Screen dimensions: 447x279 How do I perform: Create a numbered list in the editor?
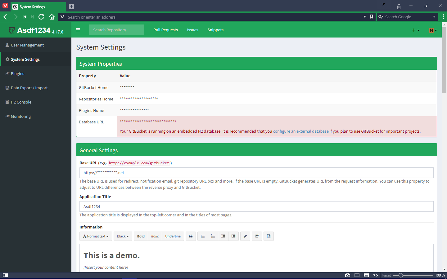[213, 236]
